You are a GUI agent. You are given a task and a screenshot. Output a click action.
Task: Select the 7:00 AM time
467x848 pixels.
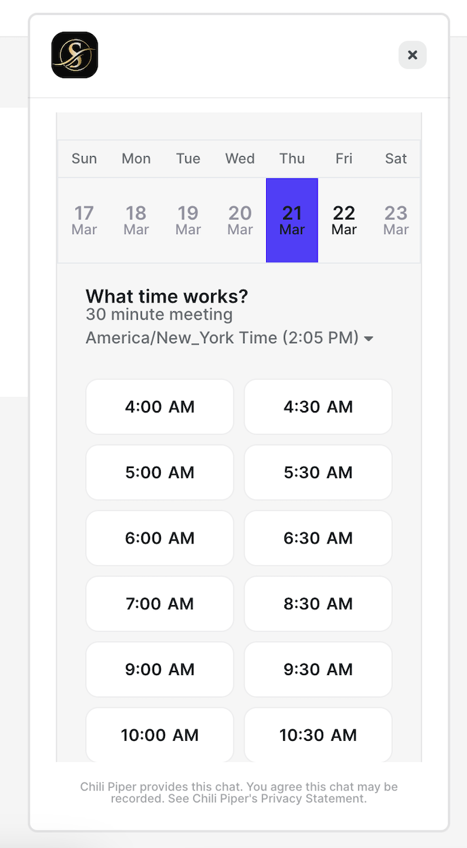(x=160, y=604)
